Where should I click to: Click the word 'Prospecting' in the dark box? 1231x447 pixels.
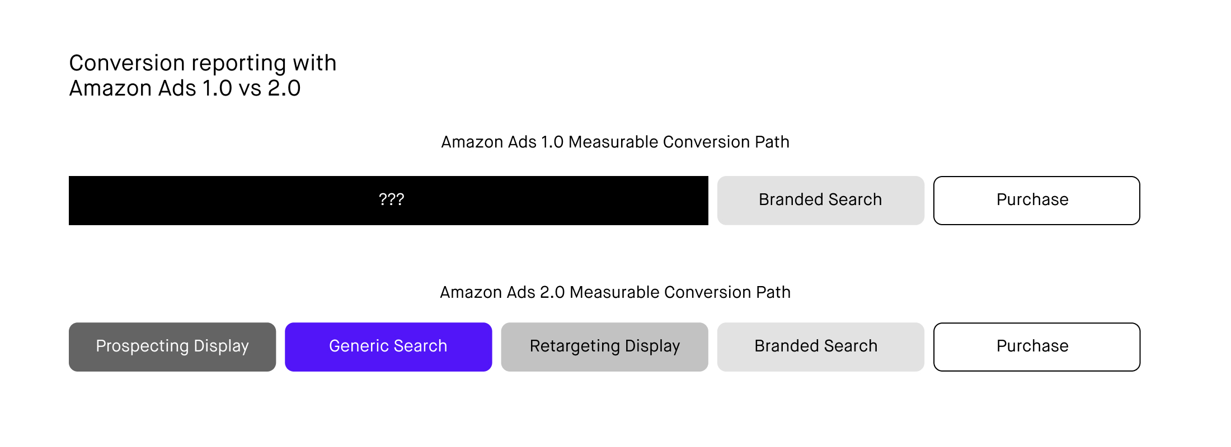click(x=142, y=346)
